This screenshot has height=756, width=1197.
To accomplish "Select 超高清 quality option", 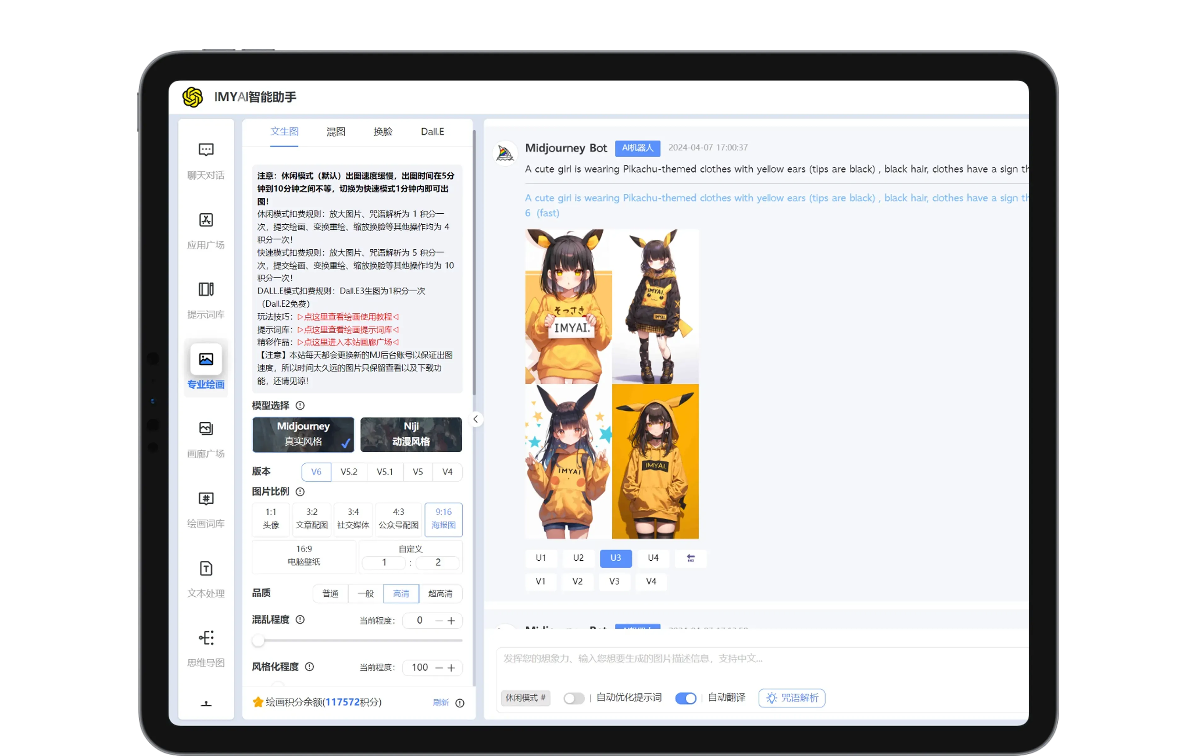I will point(440,593).
